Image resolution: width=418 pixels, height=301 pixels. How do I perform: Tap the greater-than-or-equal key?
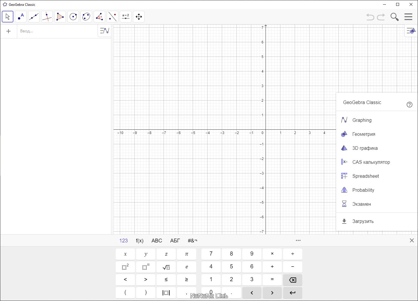click(x=187, y=280)
